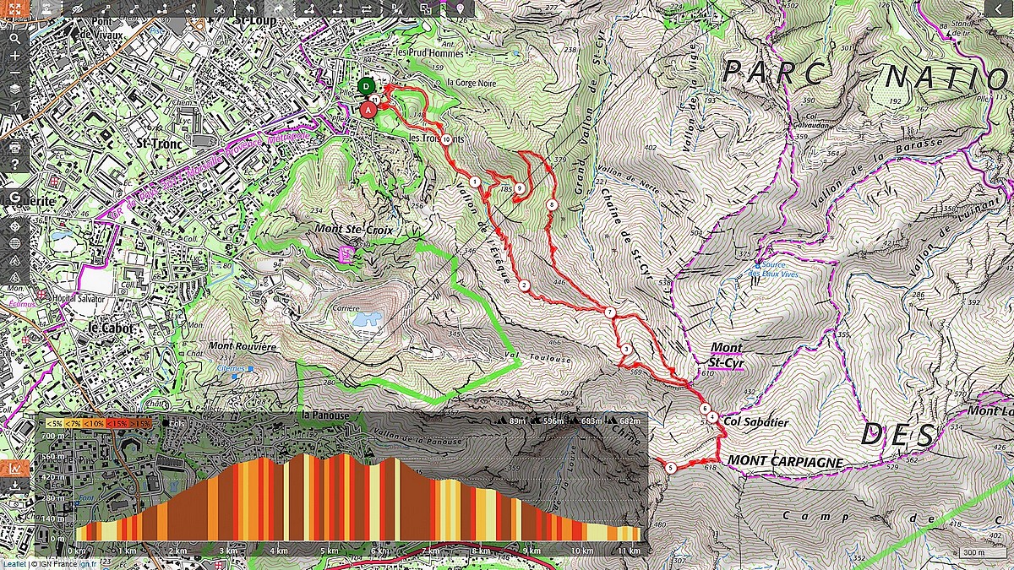Reverse route direction with swap arrows icon
1014x570 pixels.
tap(367, 8)
